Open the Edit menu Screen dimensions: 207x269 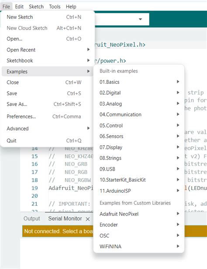tap(19, 7)
